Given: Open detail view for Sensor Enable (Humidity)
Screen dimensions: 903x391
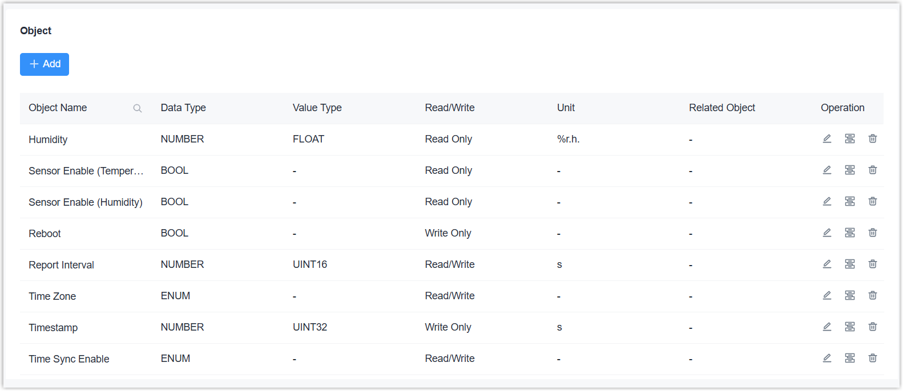Looking at the screenshot, I should click(849, 202).
